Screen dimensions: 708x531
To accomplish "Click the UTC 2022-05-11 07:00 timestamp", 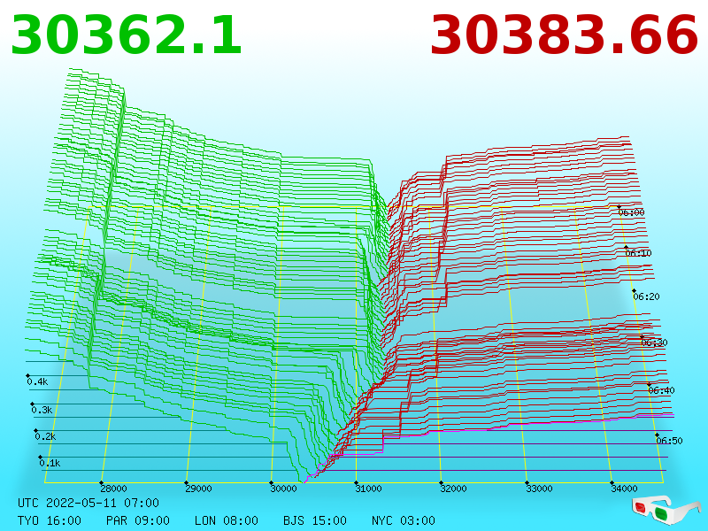I will coord(88,503).
